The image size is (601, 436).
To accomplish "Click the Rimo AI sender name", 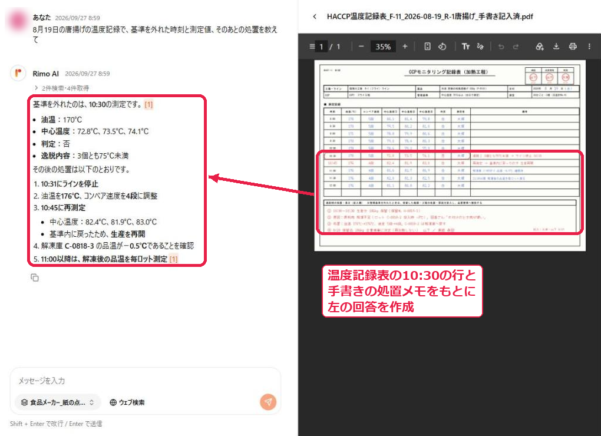I will coord(45,74).
